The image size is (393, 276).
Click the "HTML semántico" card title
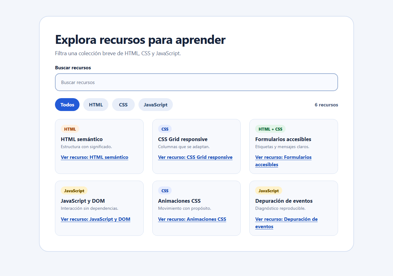click(x=82, y=139)
